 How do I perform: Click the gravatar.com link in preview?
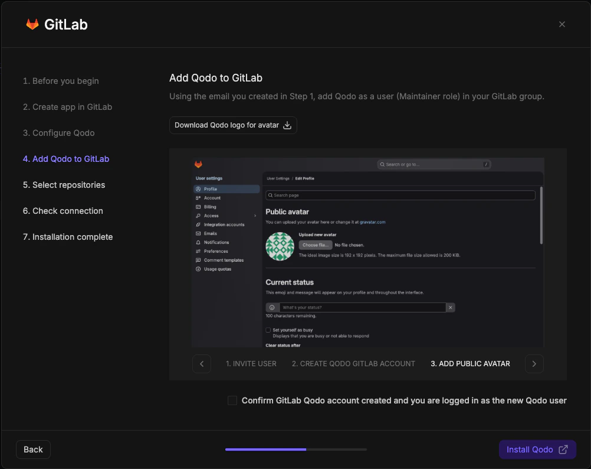point(372,222)
